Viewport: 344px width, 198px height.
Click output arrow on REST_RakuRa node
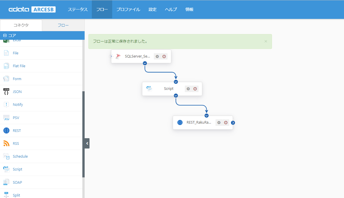click(233, 123)
